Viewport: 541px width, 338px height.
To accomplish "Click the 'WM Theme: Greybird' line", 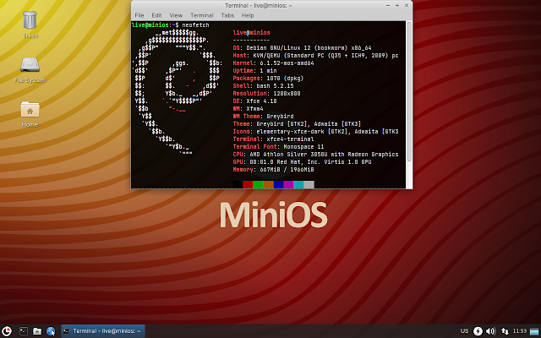I will tap(263, 117).
